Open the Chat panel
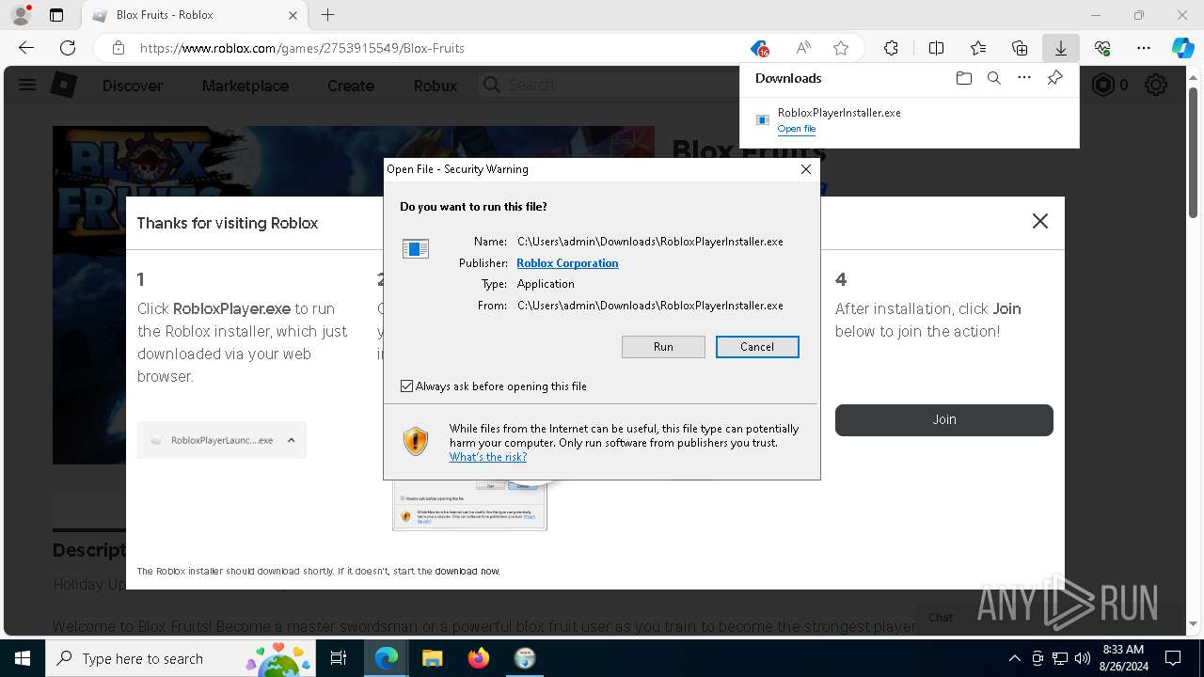 click(x=941, y=618)
